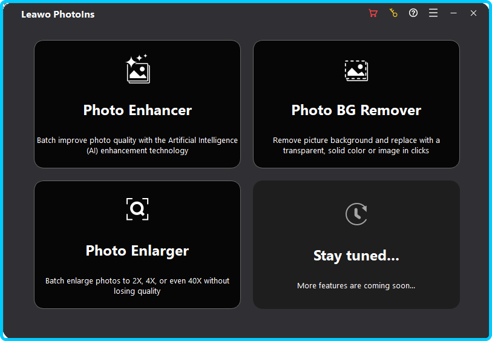
Task: Click the Leawo PhotoIns window title
Action: [58, 14]
